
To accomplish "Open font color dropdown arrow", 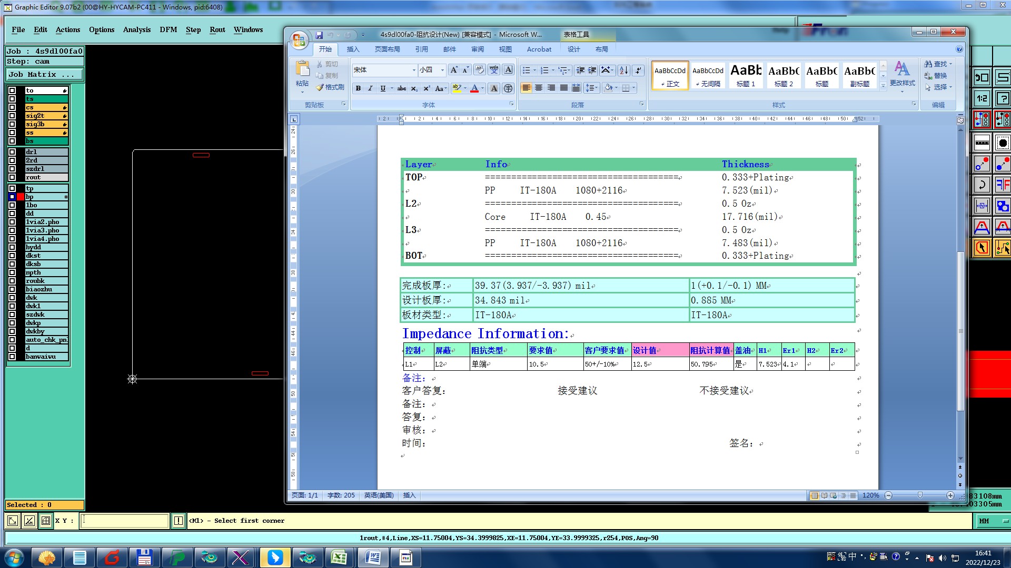I will pyautogui.click(x=483, y=88).
